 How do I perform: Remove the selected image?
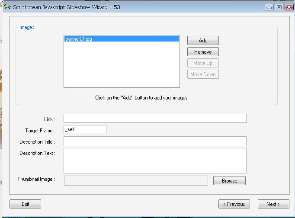pos(203,52)
